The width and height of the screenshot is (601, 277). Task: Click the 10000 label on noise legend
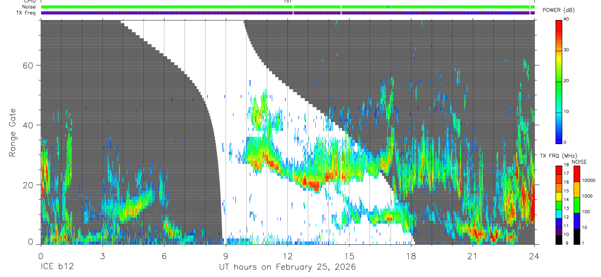point(589,180)
